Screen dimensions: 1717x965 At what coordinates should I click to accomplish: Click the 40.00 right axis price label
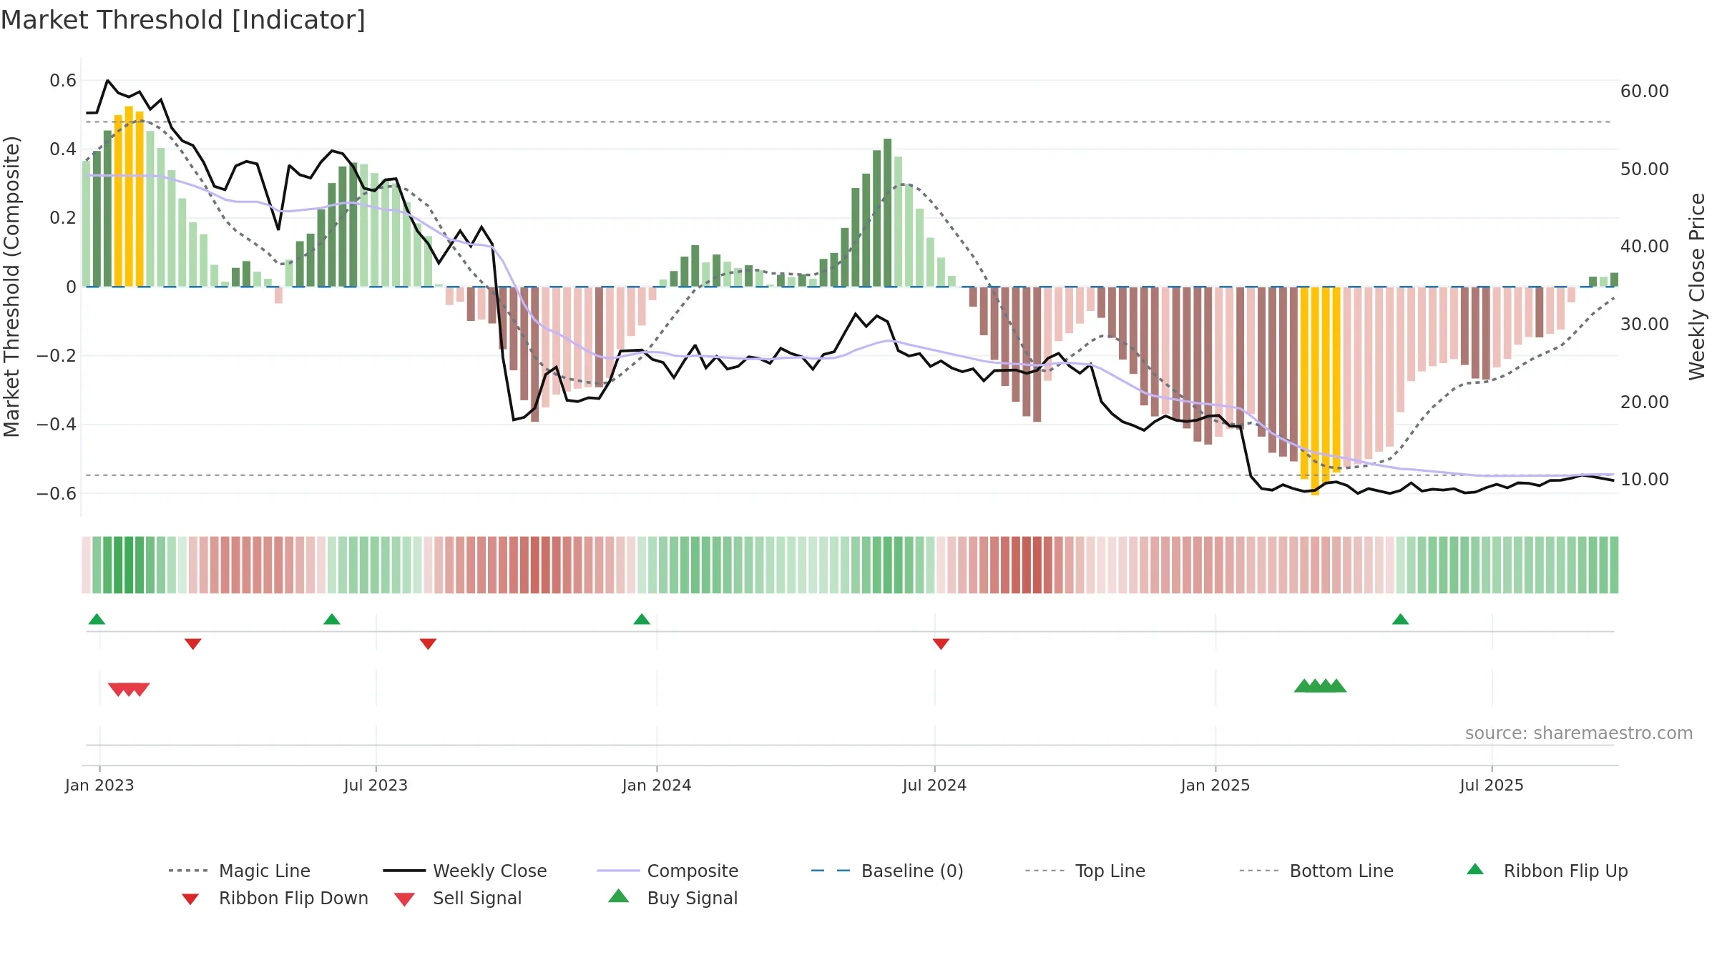click(x=1645, y=247)
